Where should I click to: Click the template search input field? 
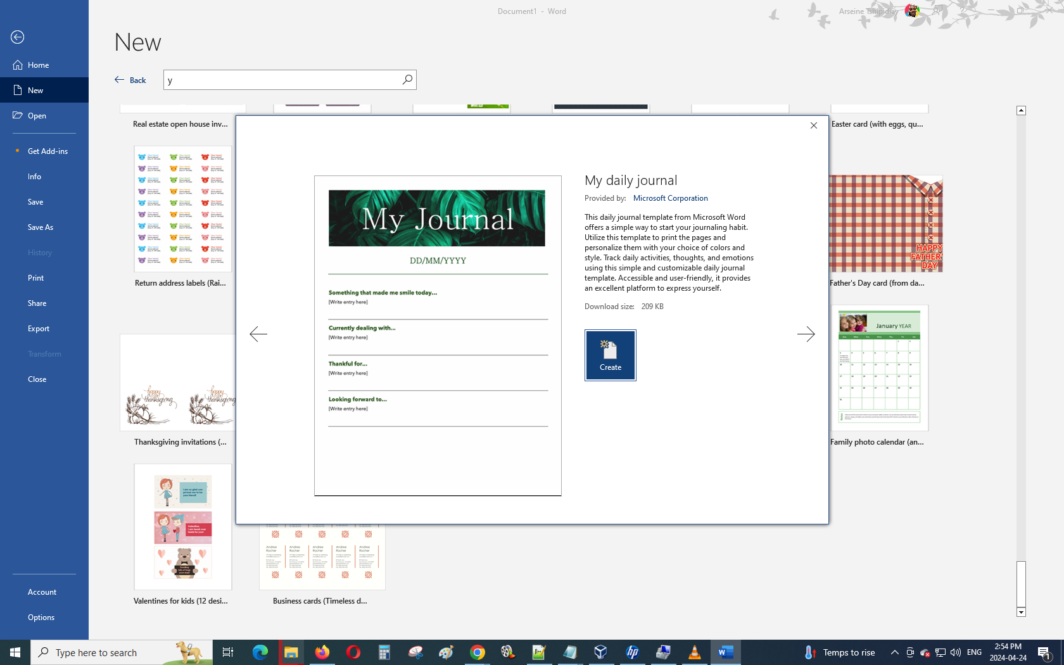282,80
